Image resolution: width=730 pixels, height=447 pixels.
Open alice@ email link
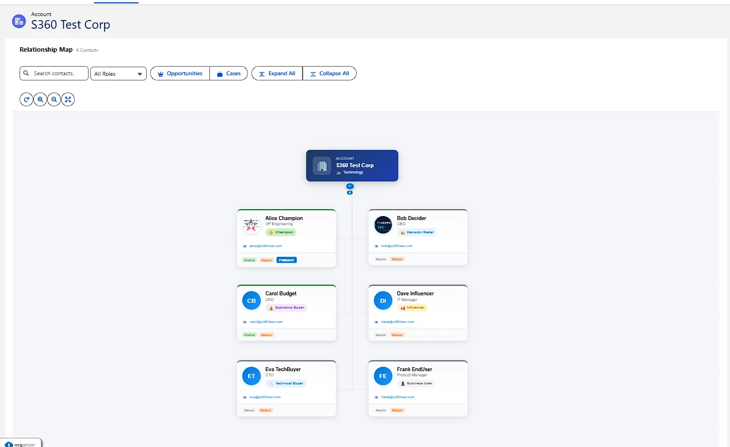coord(265,246)
